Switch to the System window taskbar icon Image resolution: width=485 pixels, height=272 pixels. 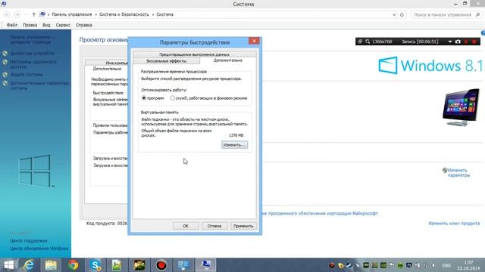pyautogui.click(x=205, y=265)
